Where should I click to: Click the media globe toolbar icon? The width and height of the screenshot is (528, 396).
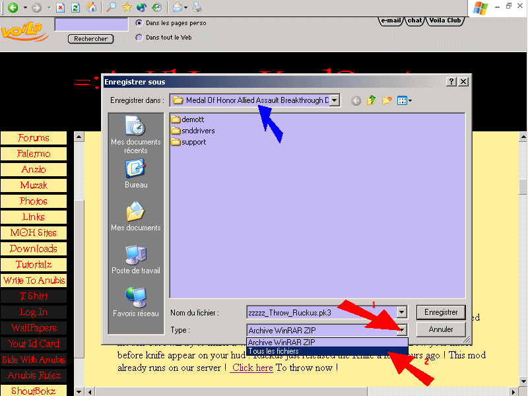tap(142, 7)
